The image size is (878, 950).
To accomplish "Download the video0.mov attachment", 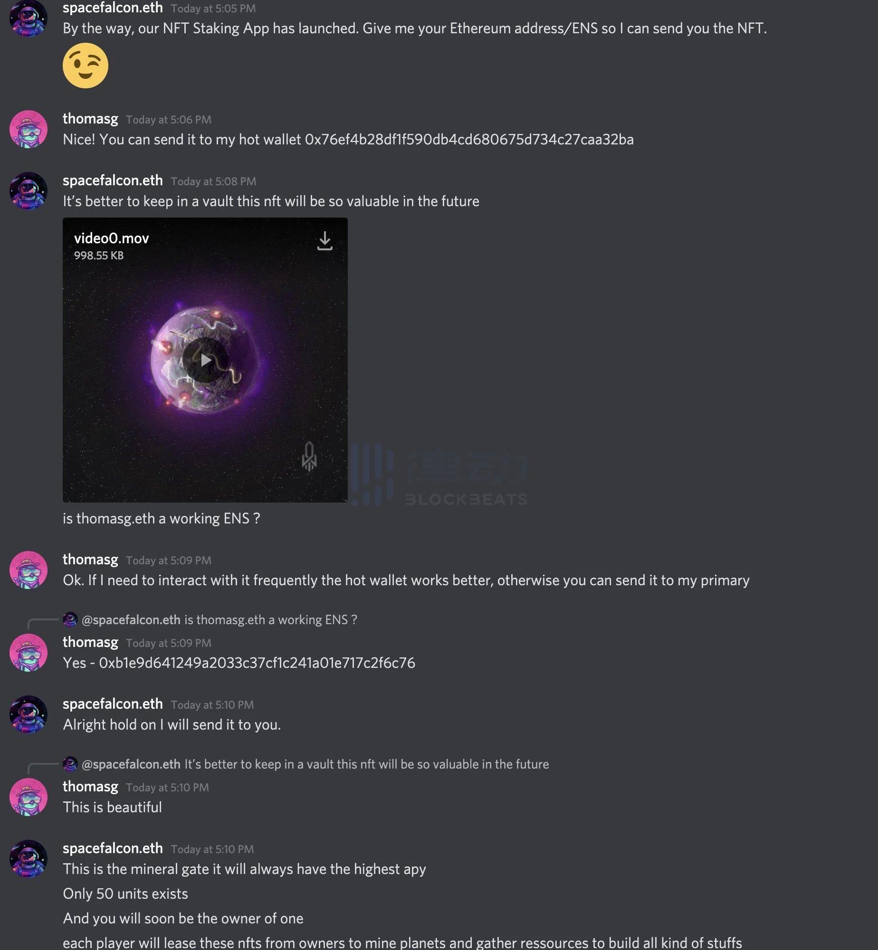I will pos(324,241).
